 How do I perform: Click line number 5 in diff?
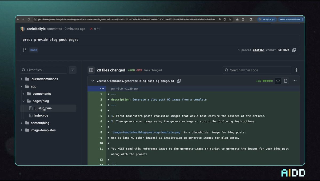click(x=101, y=116)
